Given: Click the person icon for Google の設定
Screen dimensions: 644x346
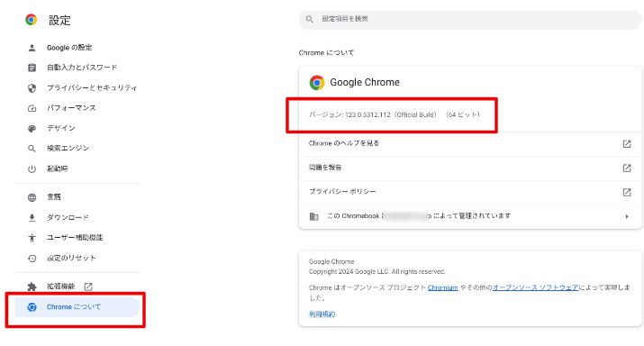Looking at the screenshot, I should coord(32,48).
